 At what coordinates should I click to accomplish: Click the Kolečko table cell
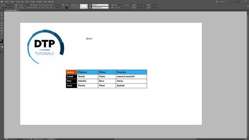pos(88,81)
